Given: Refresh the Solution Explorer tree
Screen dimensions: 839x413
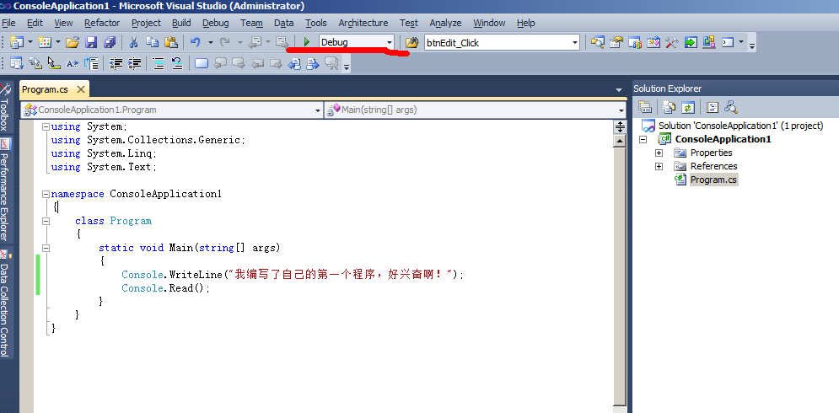Looking at the screenshot, I should pyautogui.click(x=688, y=108).
